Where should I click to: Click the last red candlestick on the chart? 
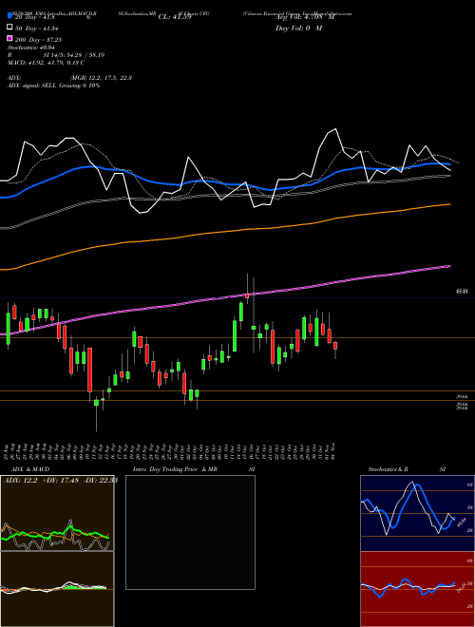tap(335, 346)
